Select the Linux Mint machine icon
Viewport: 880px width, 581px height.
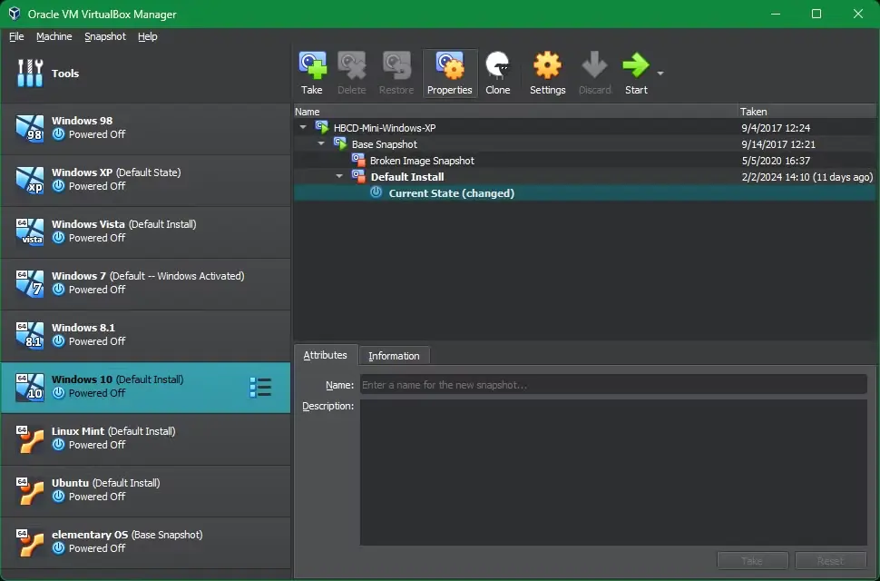coord(30,438)
